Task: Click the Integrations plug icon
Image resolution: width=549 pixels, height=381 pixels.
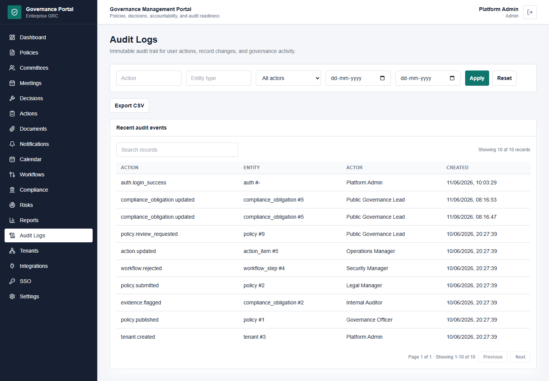Action: pos(12,266)
